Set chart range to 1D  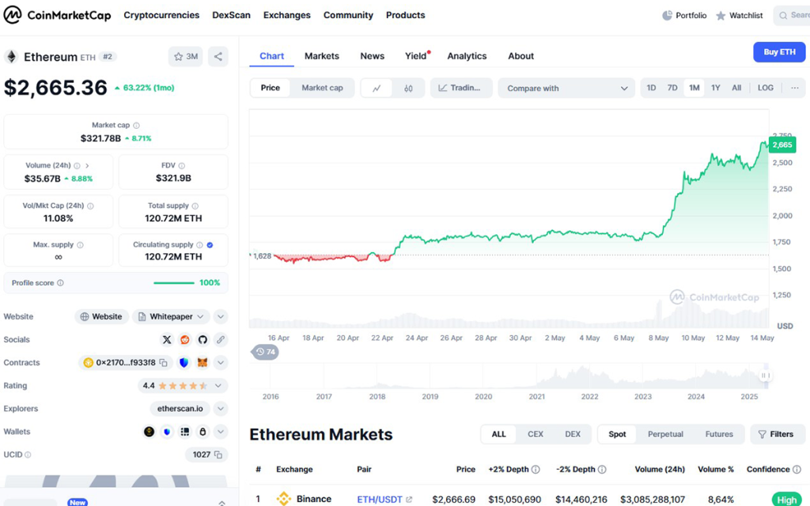[x=652, y=88]
